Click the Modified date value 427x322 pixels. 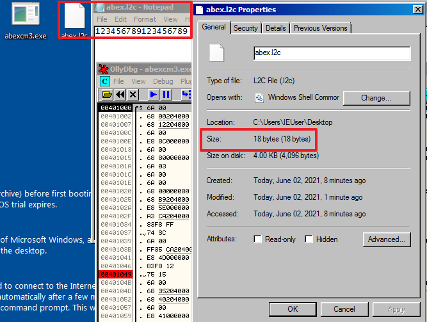(x=308, y=197)
